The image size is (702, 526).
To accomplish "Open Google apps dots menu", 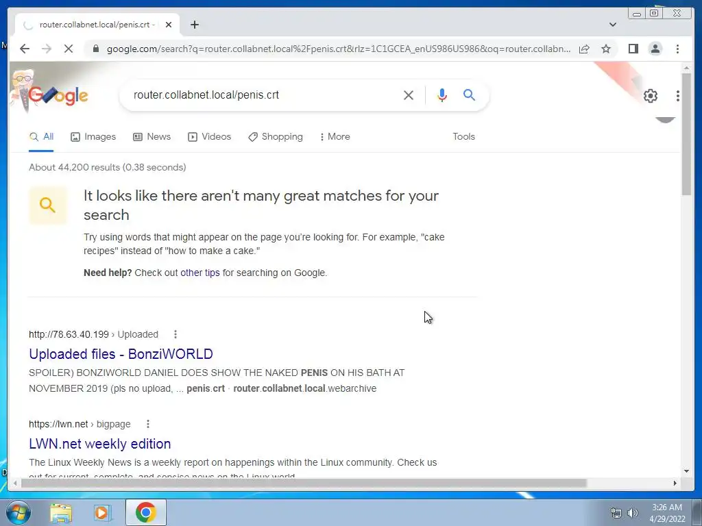I will point(678,96).
